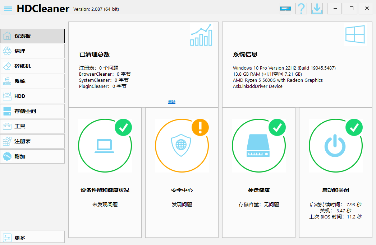This screenshot has height=245, width=376.
Task: Click the laptop device health circle icon
Action: (104, 146)
